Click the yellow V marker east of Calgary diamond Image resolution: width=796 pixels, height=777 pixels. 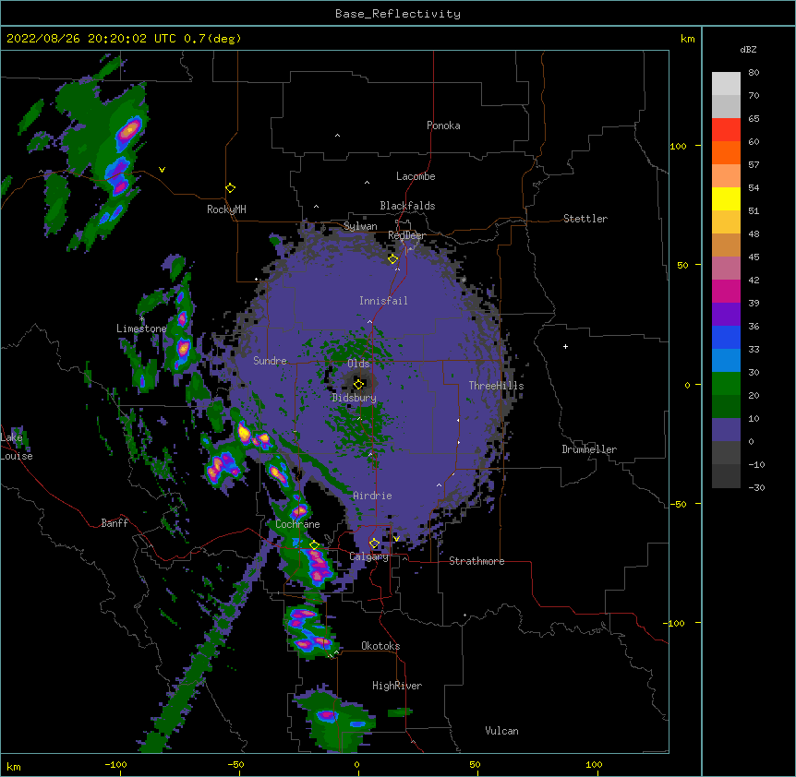click(x=396, y=539)
